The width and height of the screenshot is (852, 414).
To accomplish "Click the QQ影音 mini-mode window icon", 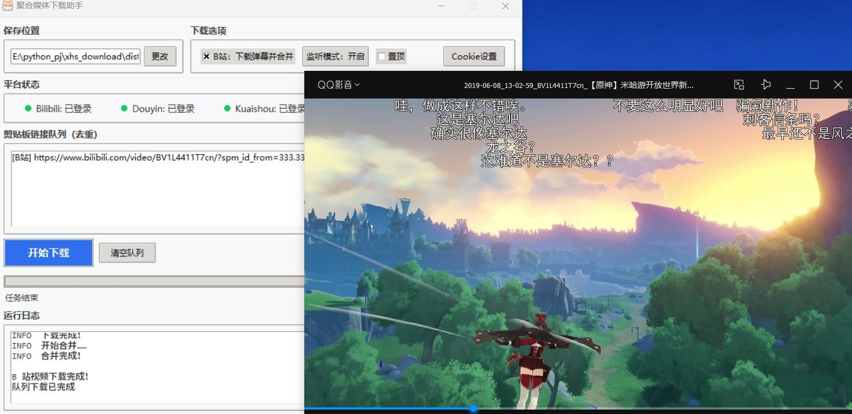I will click(739, 85).
